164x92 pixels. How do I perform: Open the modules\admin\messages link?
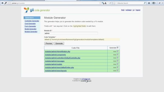(55, 61)
